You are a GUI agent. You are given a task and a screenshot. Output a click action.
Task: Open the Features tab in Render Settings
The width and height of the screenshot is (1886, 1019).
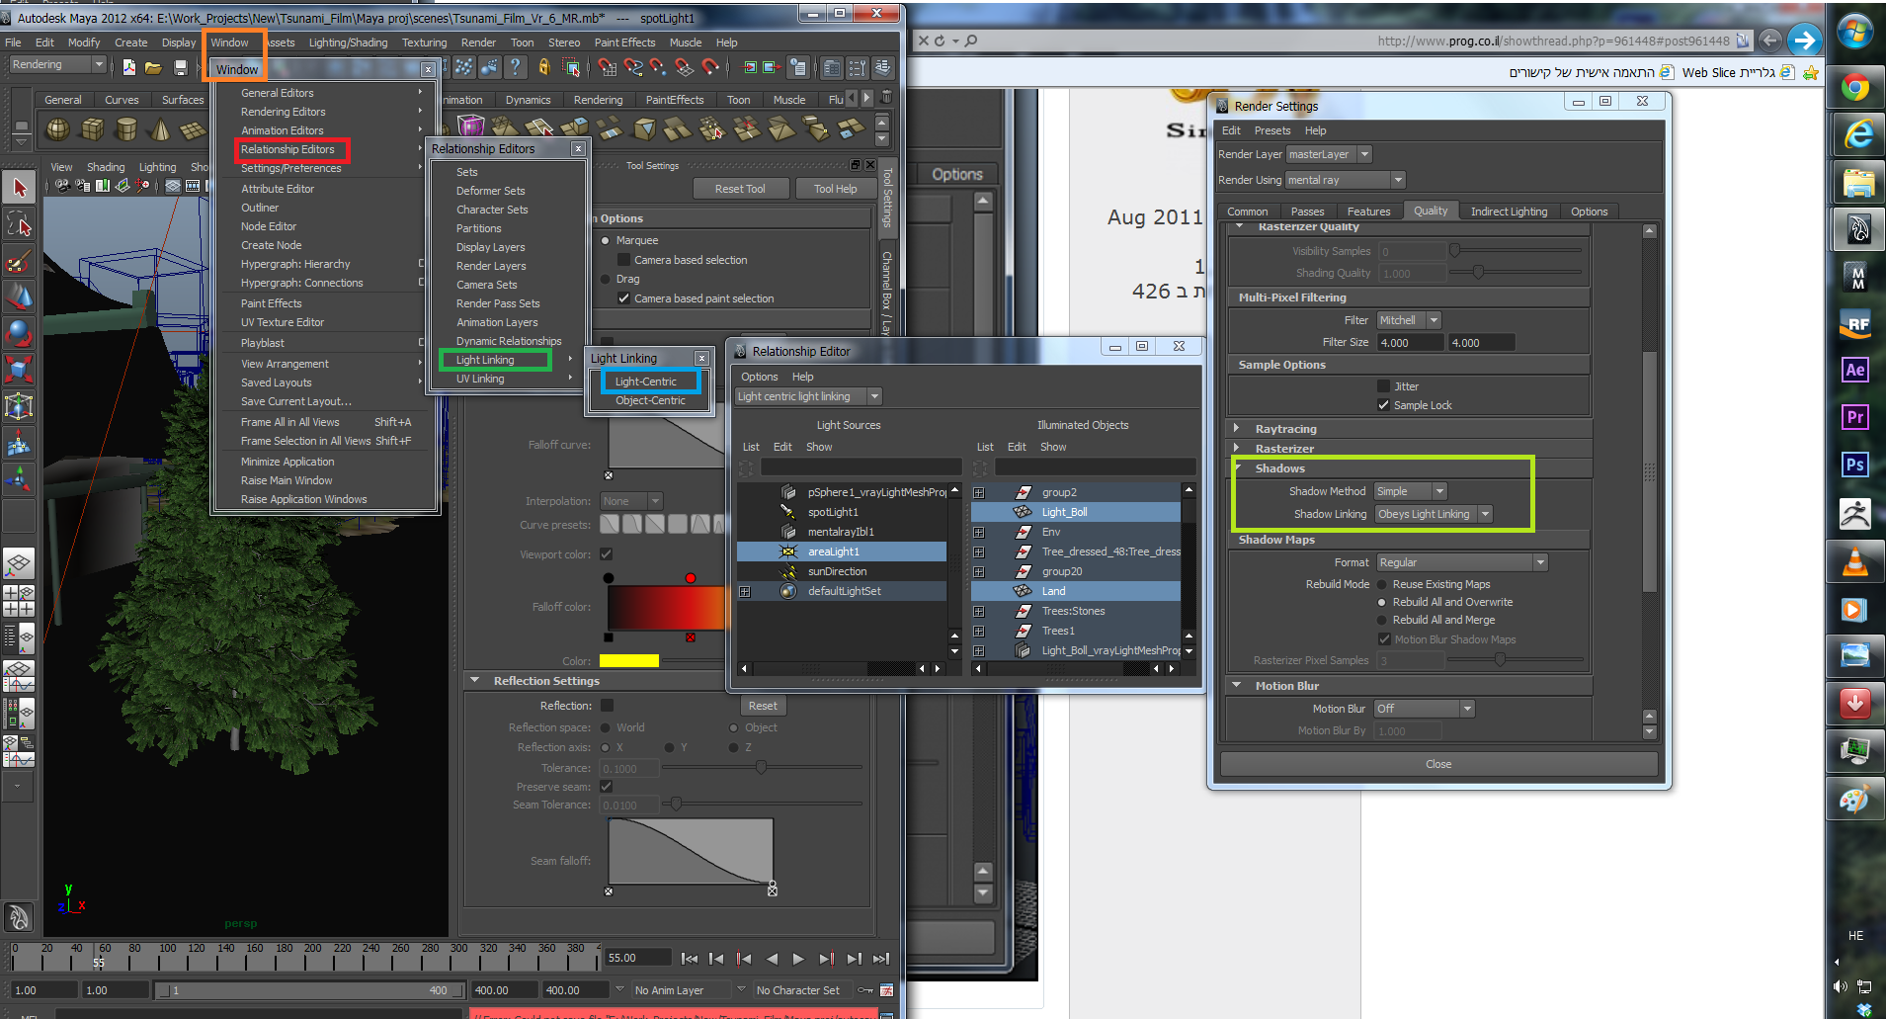(1368, 212)
